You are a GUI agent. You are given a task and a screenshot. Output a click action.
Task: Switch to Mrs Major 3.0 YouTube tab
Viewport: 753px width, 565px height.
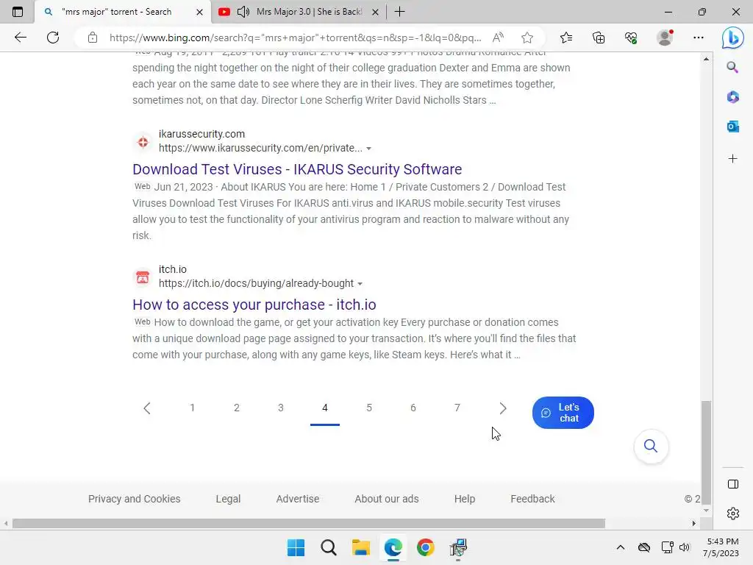[310, 12]
